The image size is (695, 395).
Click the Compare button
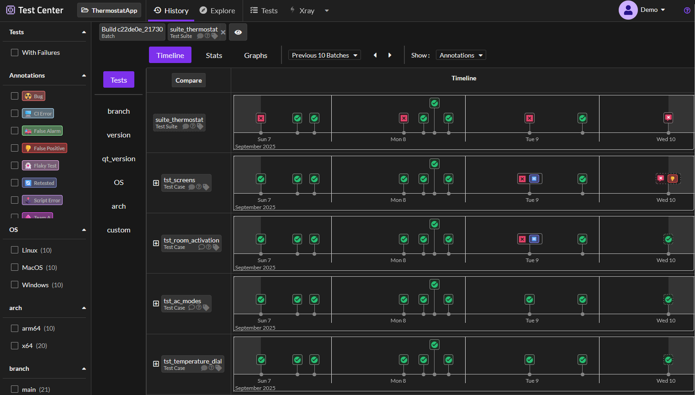tap(189, 80)
